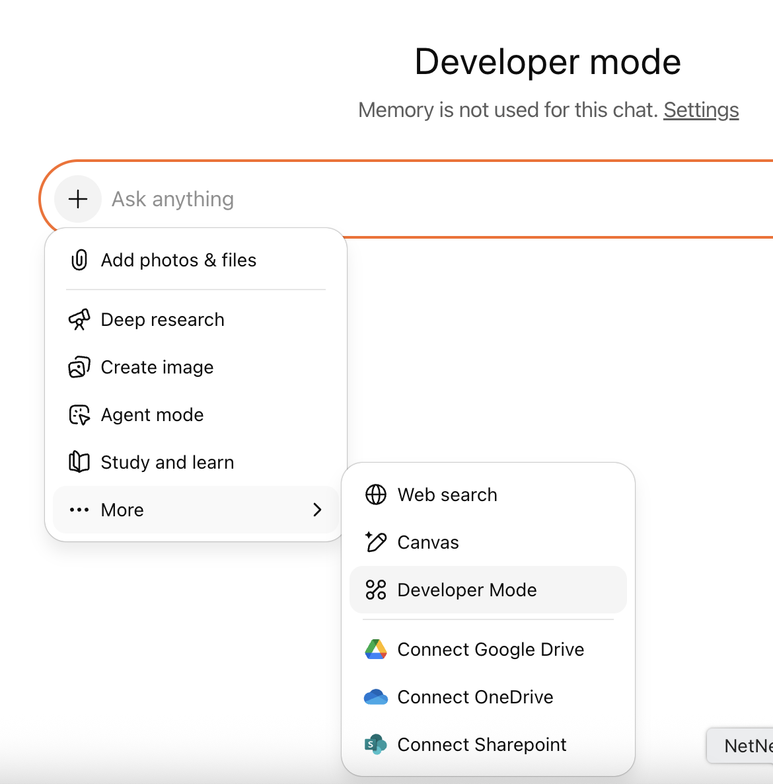Screen dimensions: 773x784
Task: Select the Deep research megaphone icon
Action: click(79, 319)
